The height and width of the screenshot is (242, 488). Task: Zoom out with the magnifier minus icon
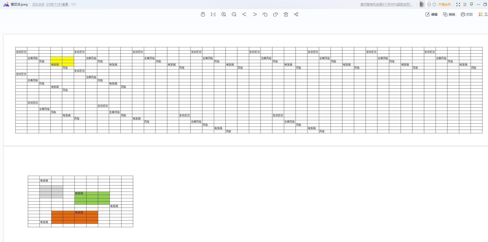pos(234,15)
